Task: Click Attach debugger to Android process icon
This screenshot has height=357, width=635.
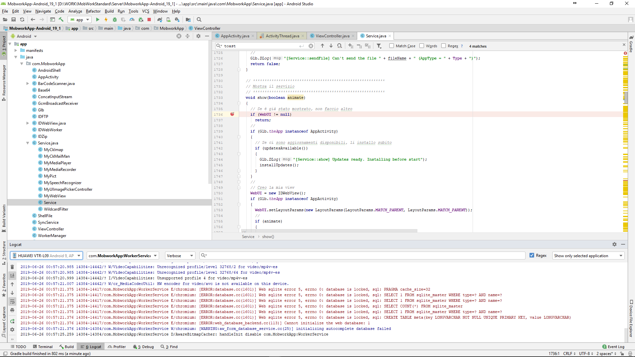Action: (141, 20)
